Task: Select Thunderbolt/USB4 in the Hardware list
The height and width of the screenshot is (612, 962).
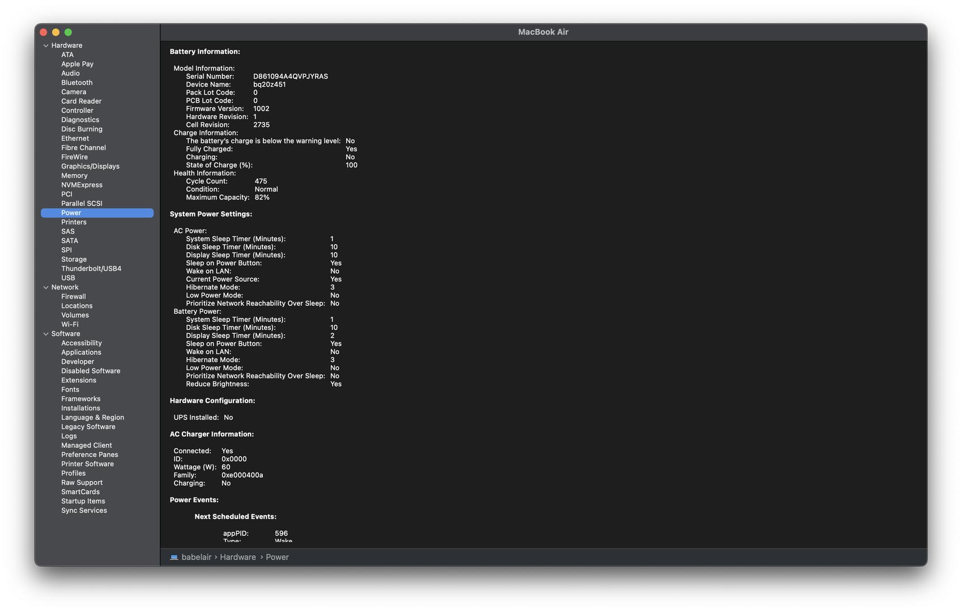Action: (91, 269)
